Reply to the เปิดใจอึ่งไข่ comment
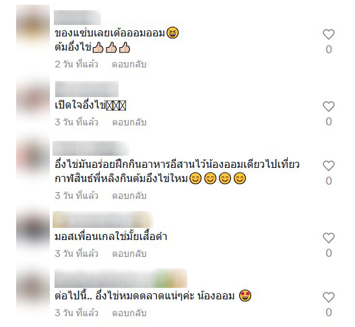The width and height of the screenshot is (355, 327). pos(129,122)
